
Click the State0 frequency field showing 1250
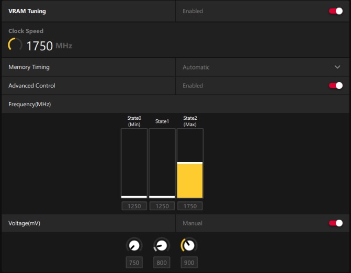(x=134, y=206)
